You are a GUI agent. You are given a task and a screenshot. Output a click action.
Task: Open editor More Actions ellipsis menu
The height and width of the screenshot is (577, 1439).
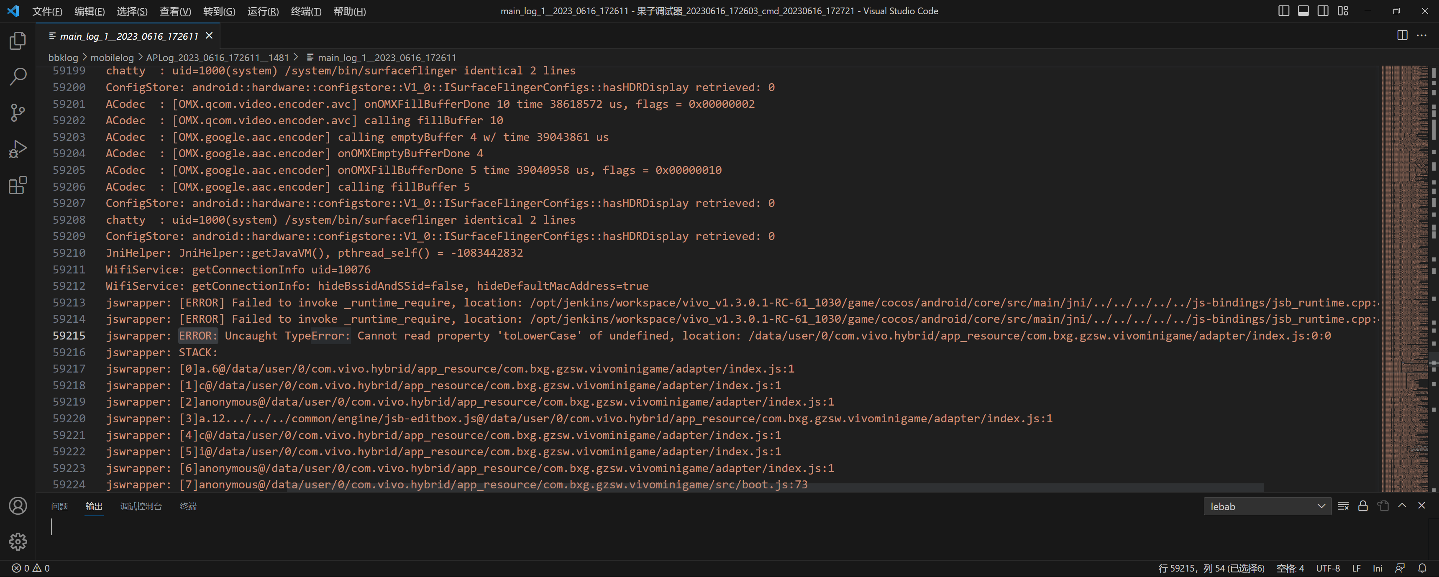[1422, 35]
